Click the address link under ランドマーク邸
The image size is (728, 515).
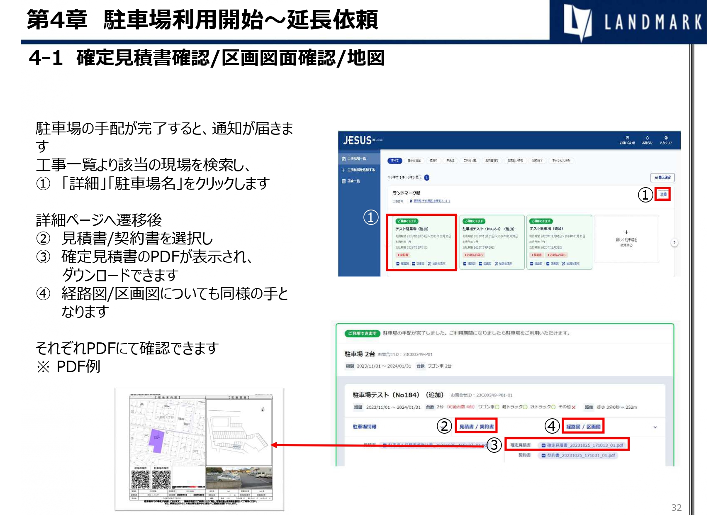(x=431, y=201)
